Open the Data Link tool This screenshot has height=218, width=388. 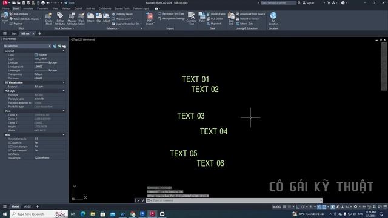tap(231, 19)
